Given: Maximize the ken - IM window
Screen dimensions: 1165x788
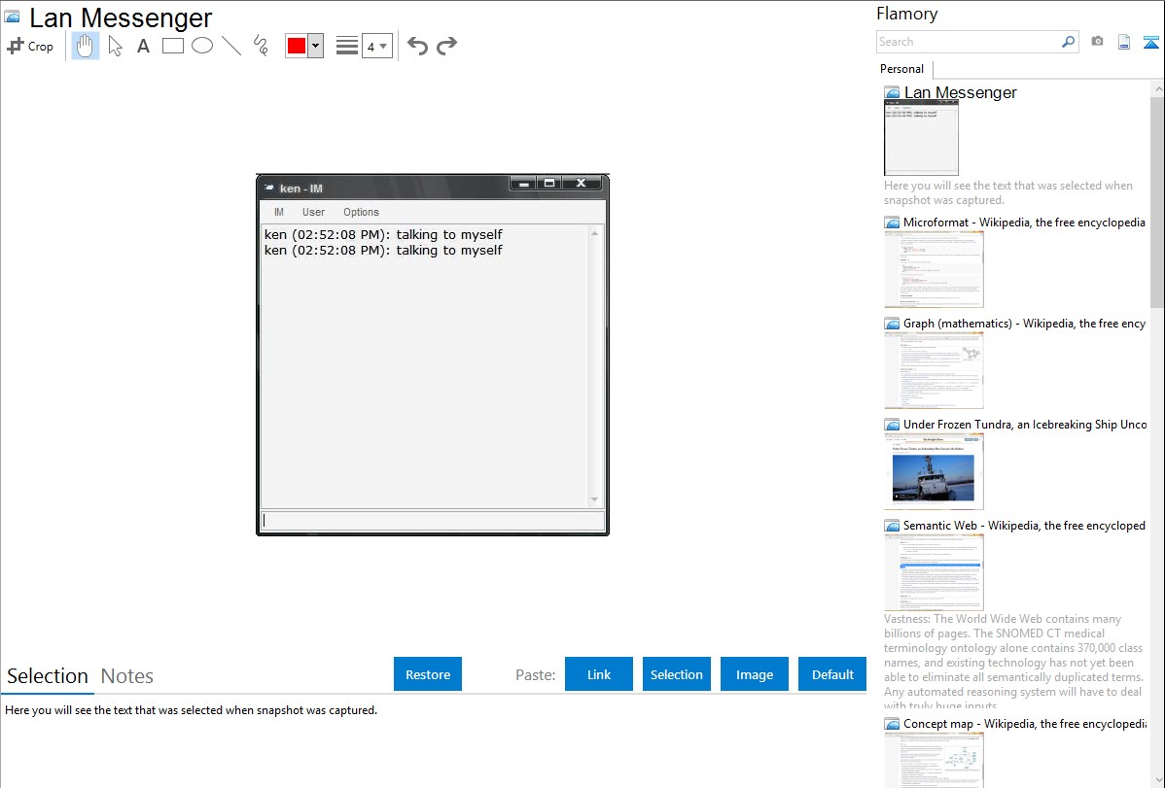Looking at the screenshot, I should tap(549, 184).
